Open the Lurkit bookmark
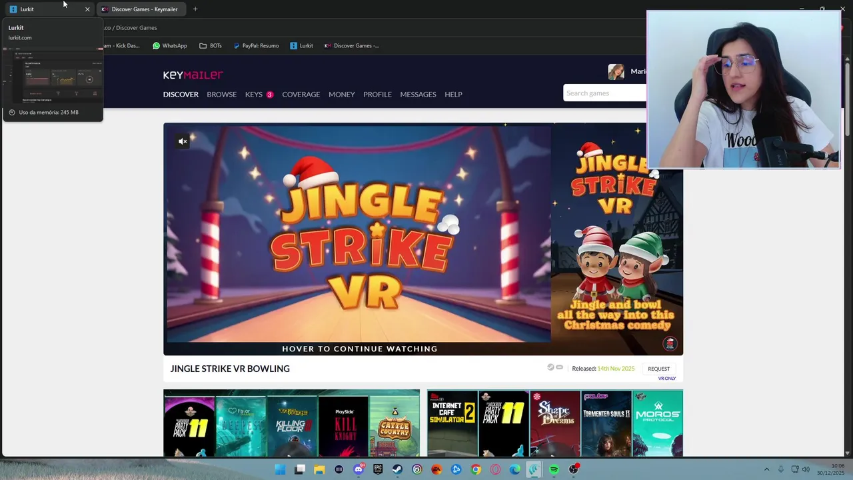Viewport: 853px width, 480px height. click(302, 46)
